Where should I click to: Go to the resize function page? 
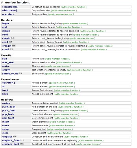(x=6, y=66)
